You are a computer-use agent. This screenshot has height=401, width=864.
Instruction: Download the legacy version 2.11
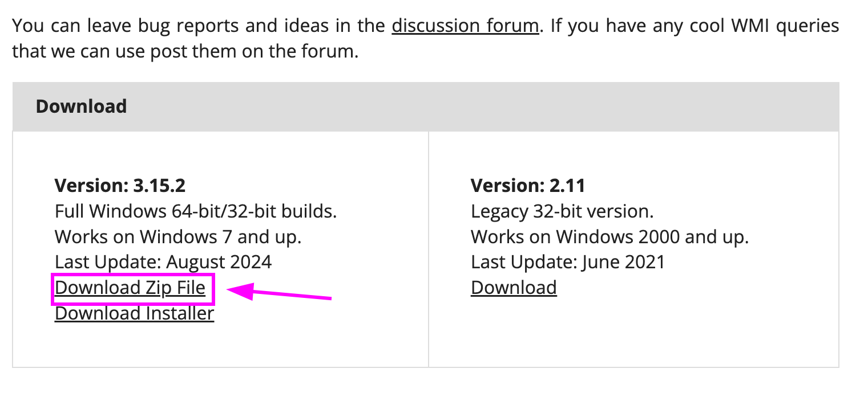tap(513, 288)
